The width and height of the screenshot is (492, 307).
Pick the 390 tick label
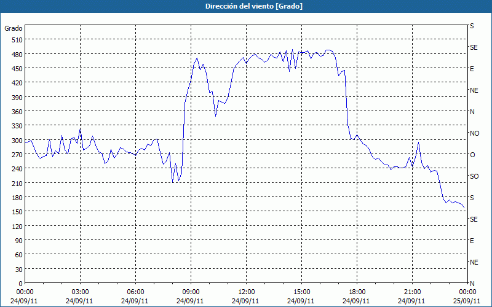(17, 98)
